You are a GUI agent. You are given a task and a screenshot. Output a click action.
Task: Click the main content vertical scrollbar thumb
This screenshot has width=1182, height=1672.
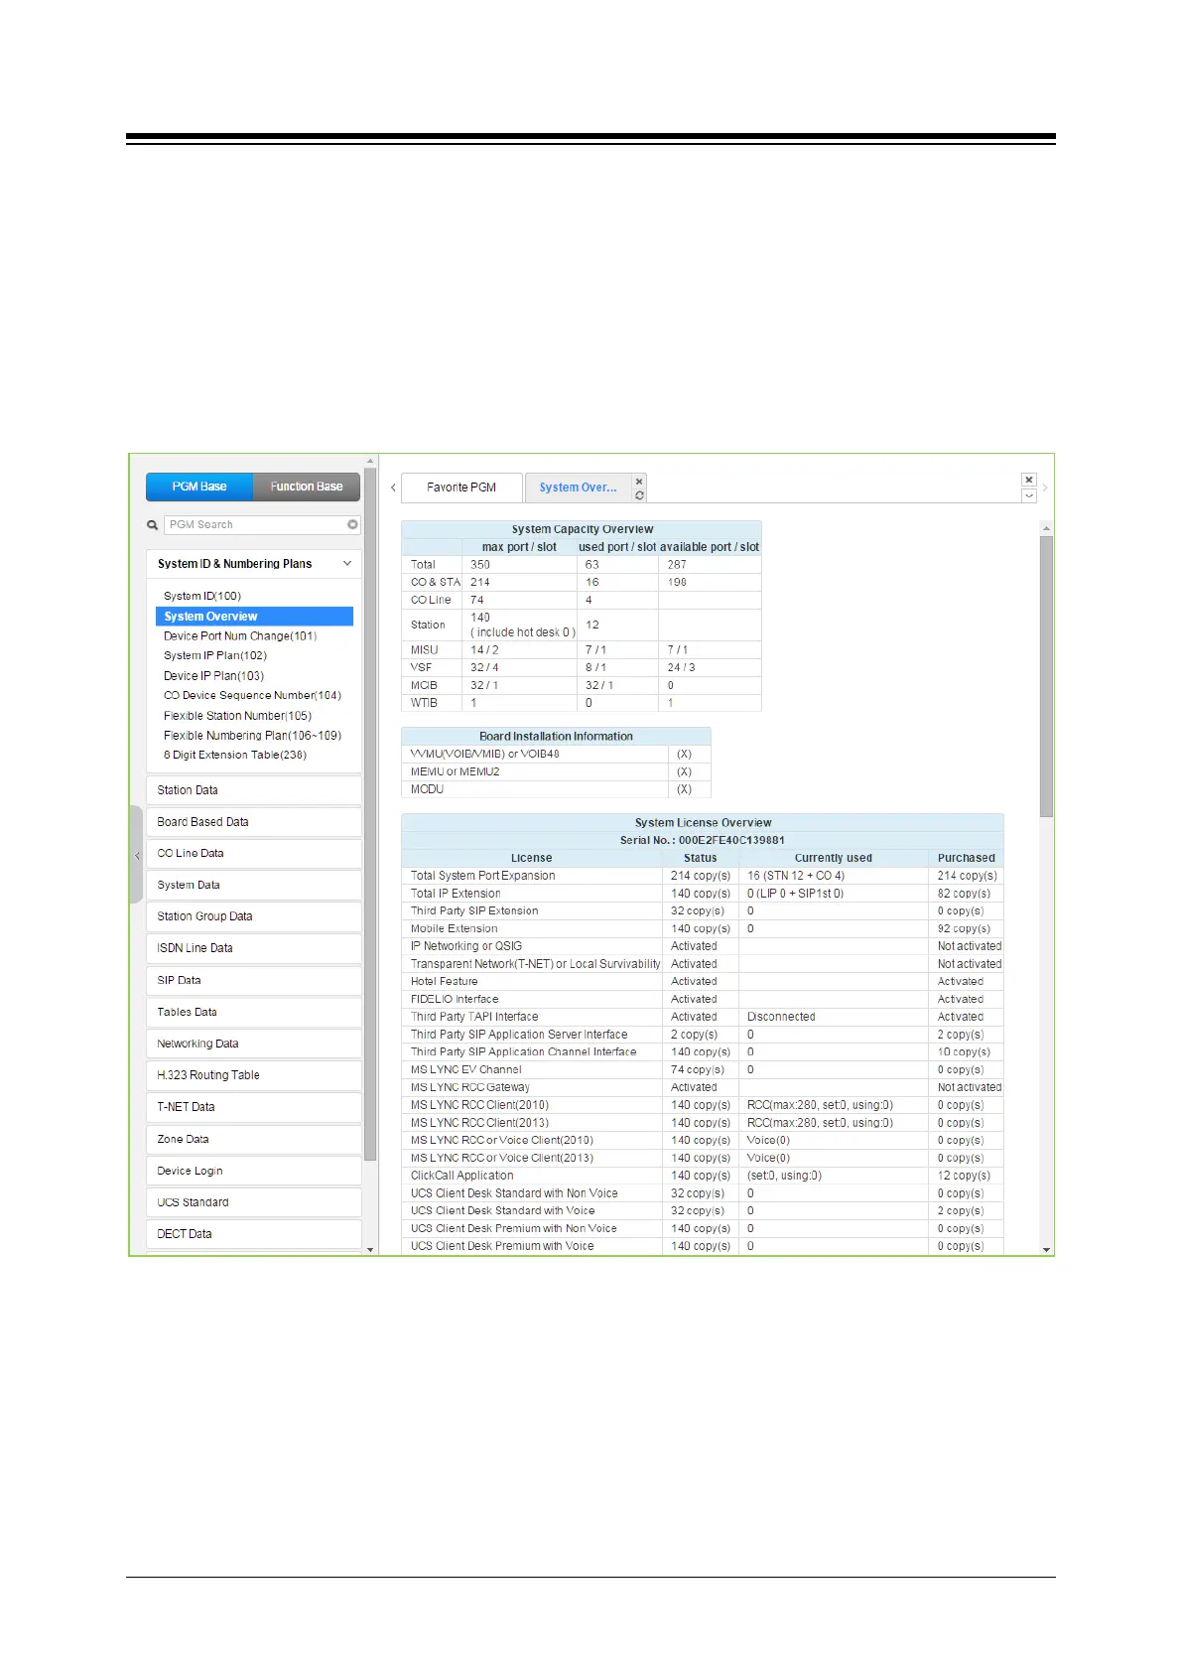coord(1046,675)
